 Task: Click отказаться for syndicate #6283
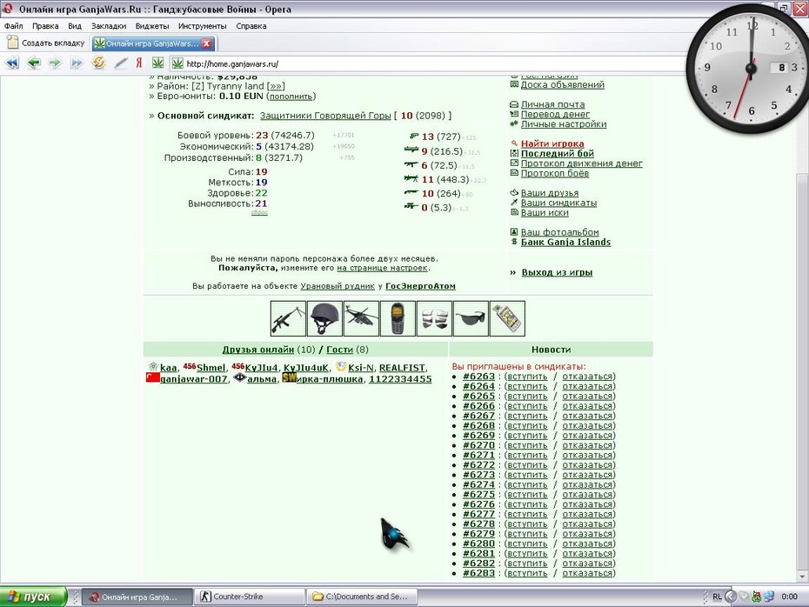coord(587,573)
